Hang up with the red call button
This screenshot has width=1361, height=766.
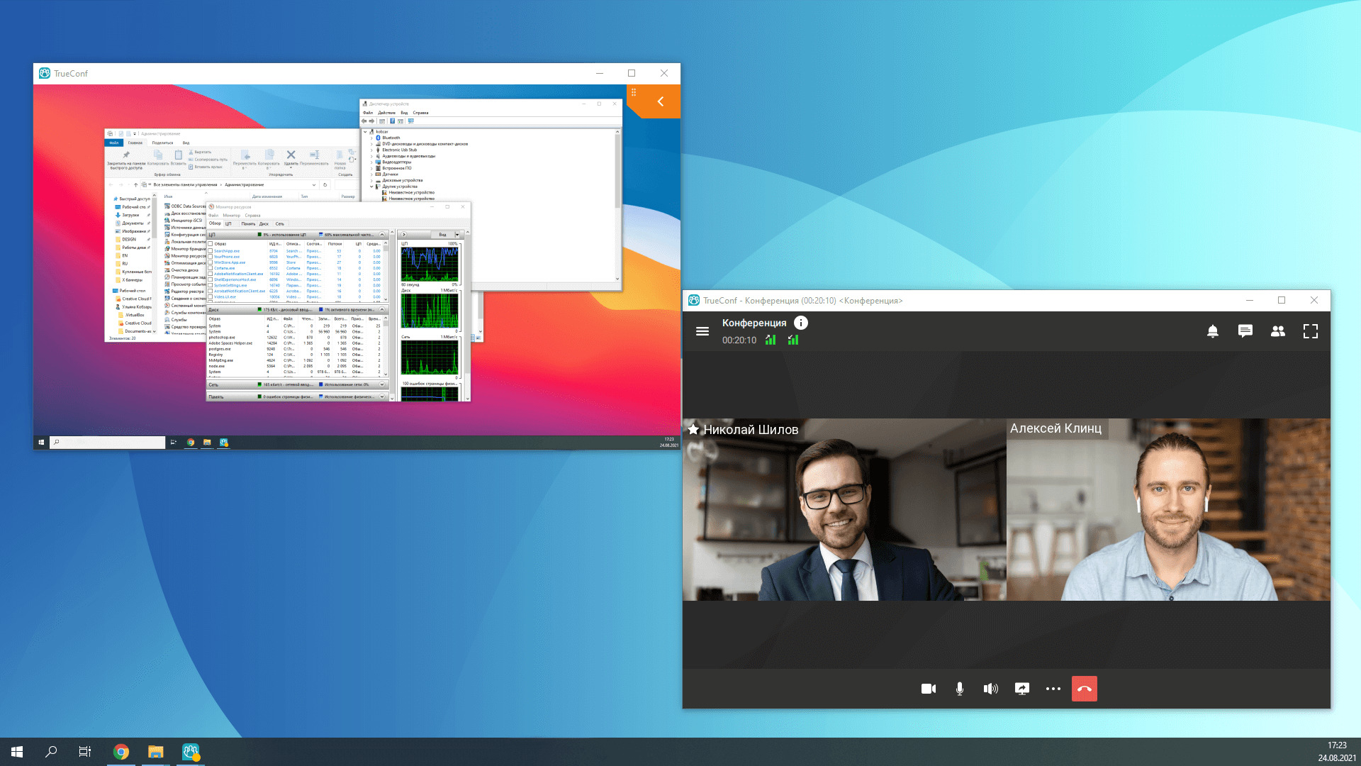coord(1085,689)
